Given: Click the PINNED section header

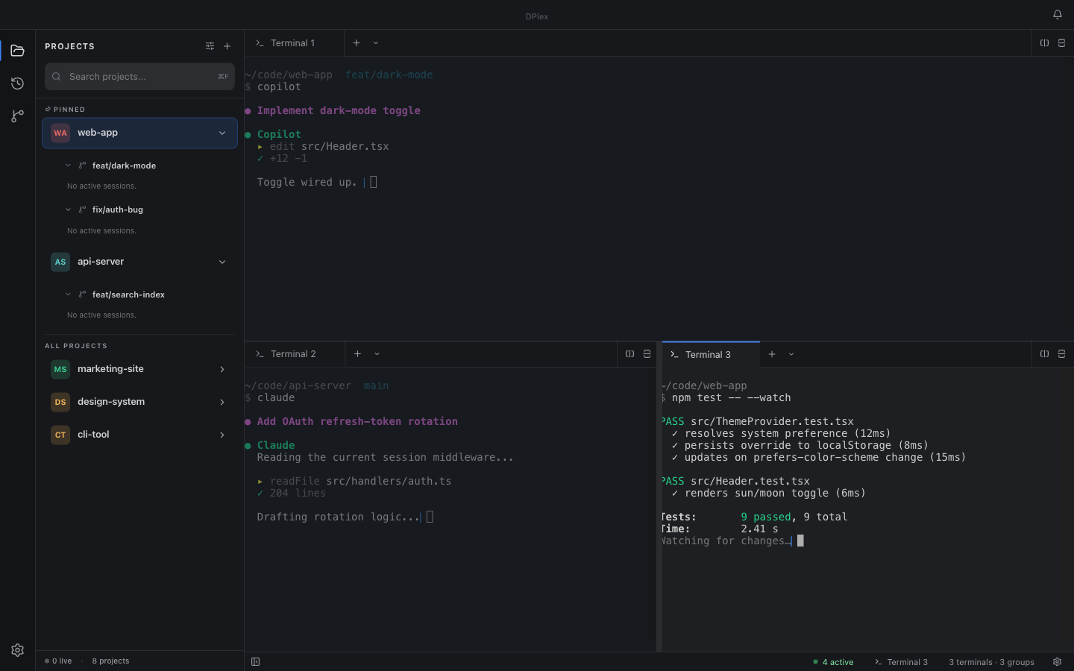Looking at the screenshot, I should point(65,110).
